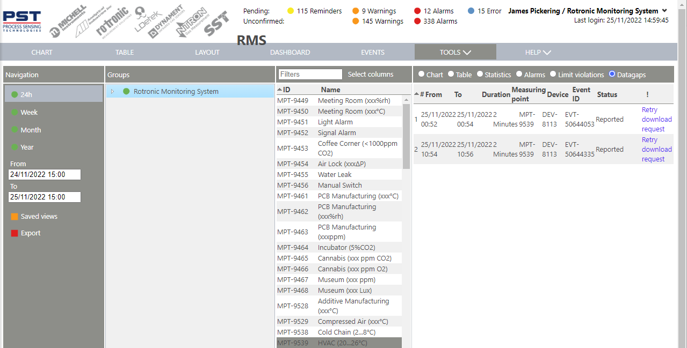This screenshot has height=348, width=687.
Task: Click the red Export icon
Action: 15,233
